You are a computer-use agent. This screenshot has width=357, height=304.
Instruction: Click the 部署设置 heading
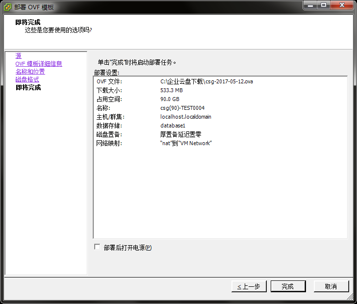[107, 73]
